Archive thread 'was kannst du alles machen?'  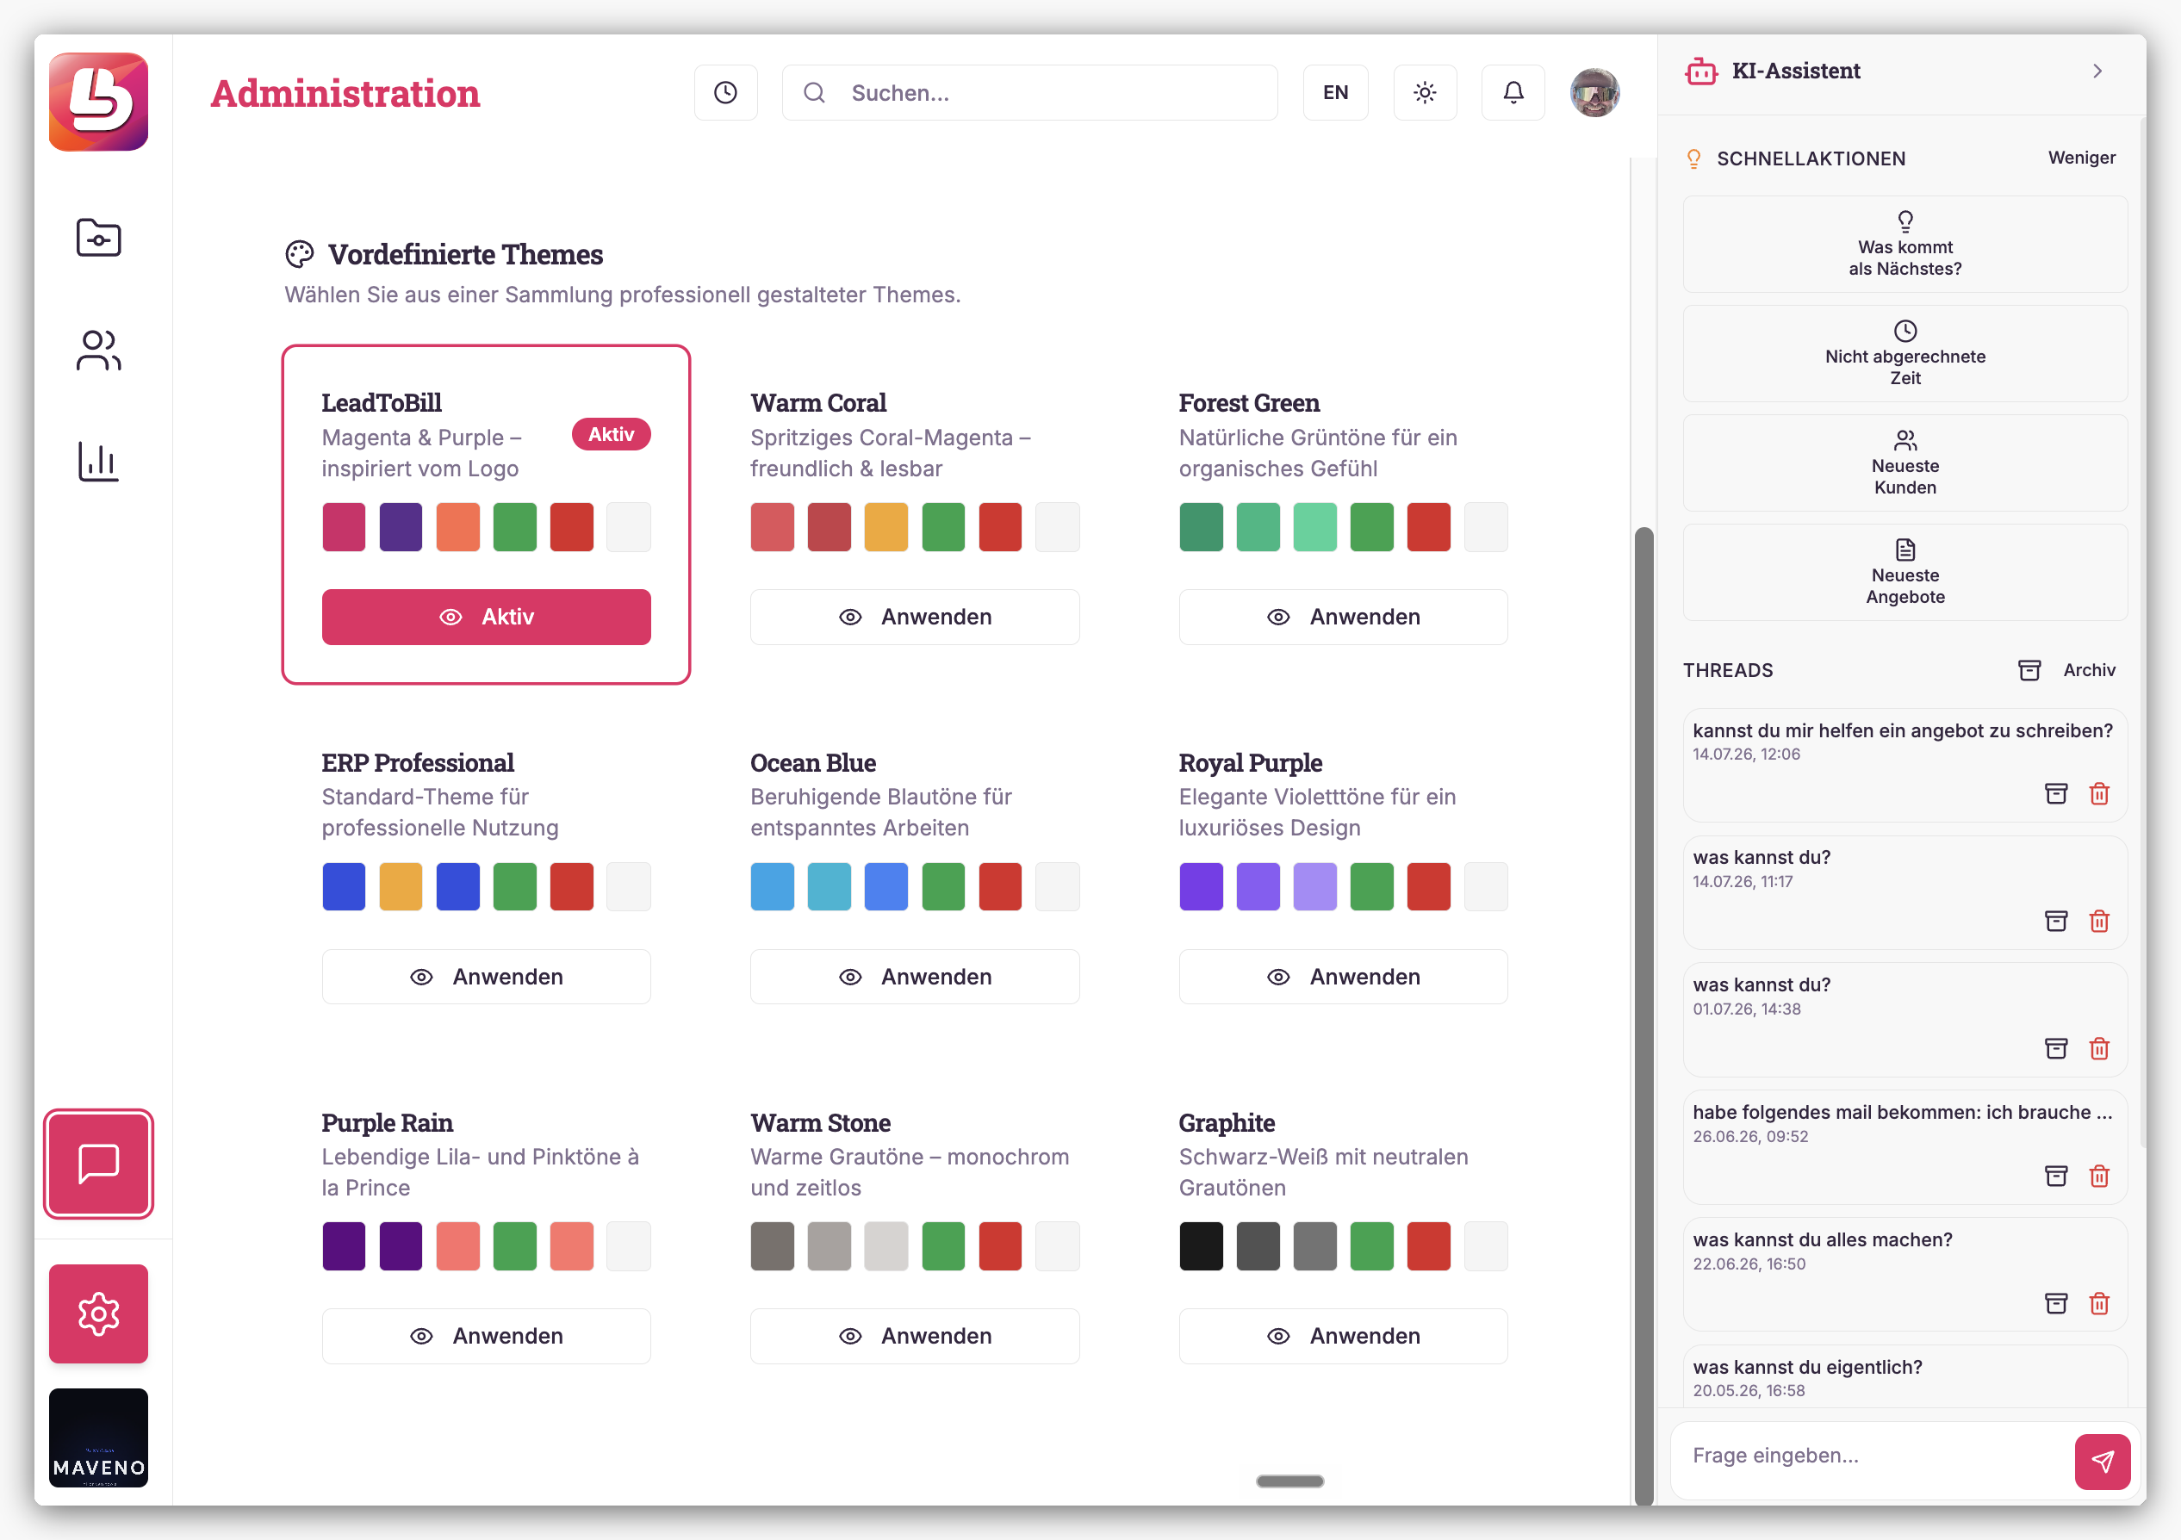tap(2055, 1302)
